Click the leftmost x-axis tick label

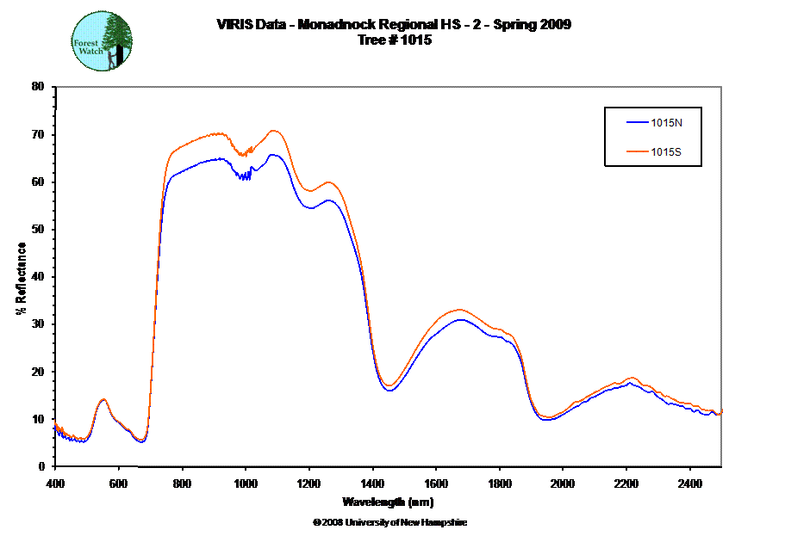pos(54,483)
